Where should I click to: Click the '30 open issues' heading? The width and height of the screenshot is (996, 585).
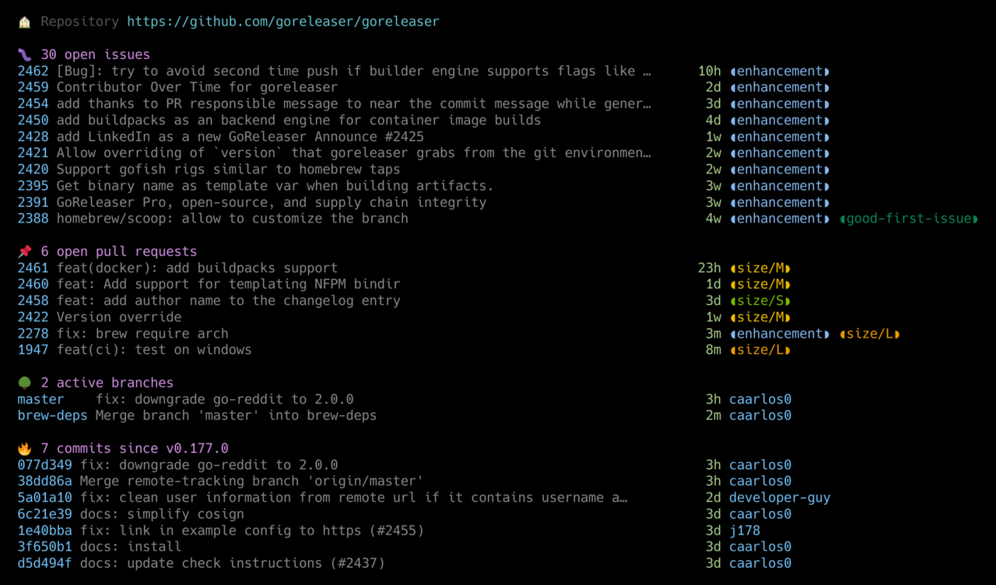96,54
